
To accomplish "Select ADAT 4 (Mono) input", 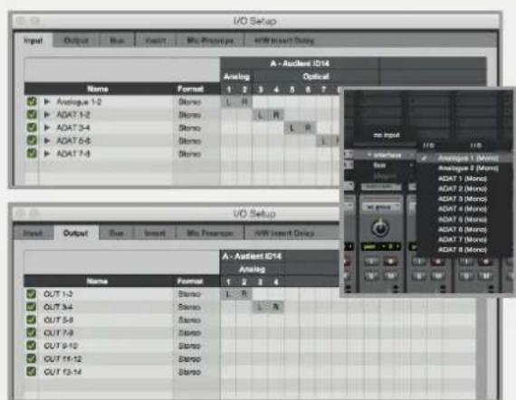I will tap(464, 209).
